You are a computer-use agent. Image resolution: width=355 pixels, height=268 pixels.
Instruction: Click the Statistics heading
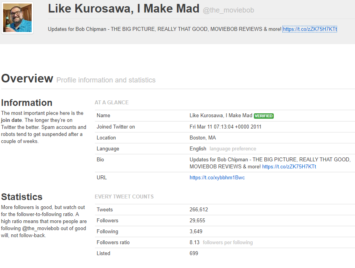coord(22,197)
